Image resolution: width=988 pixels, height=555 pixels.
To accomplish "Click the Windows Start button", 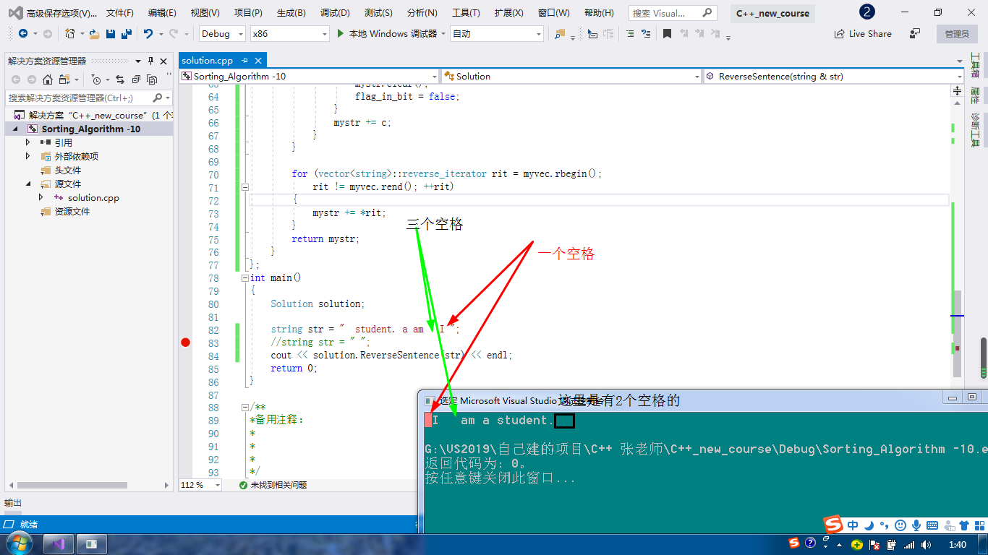I will coord(20,543).
